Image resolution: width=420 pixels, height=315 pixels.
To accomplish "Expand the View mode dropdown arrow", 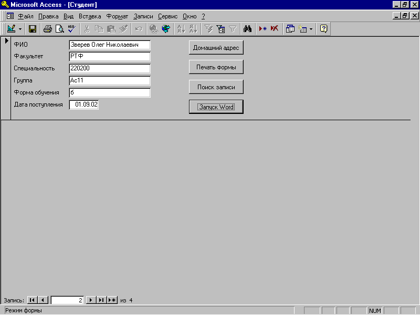I will 20,29.
